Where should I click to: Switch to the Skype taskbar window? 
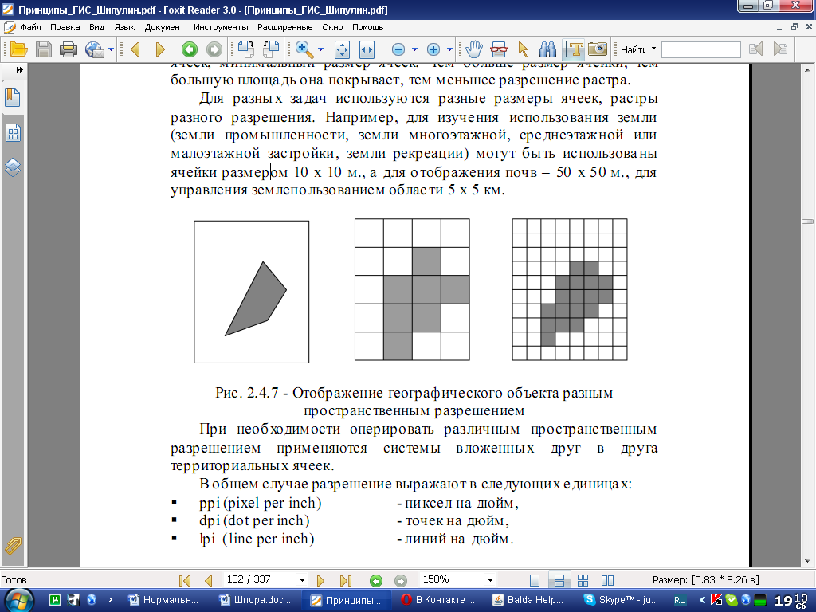tap(622, 600)
